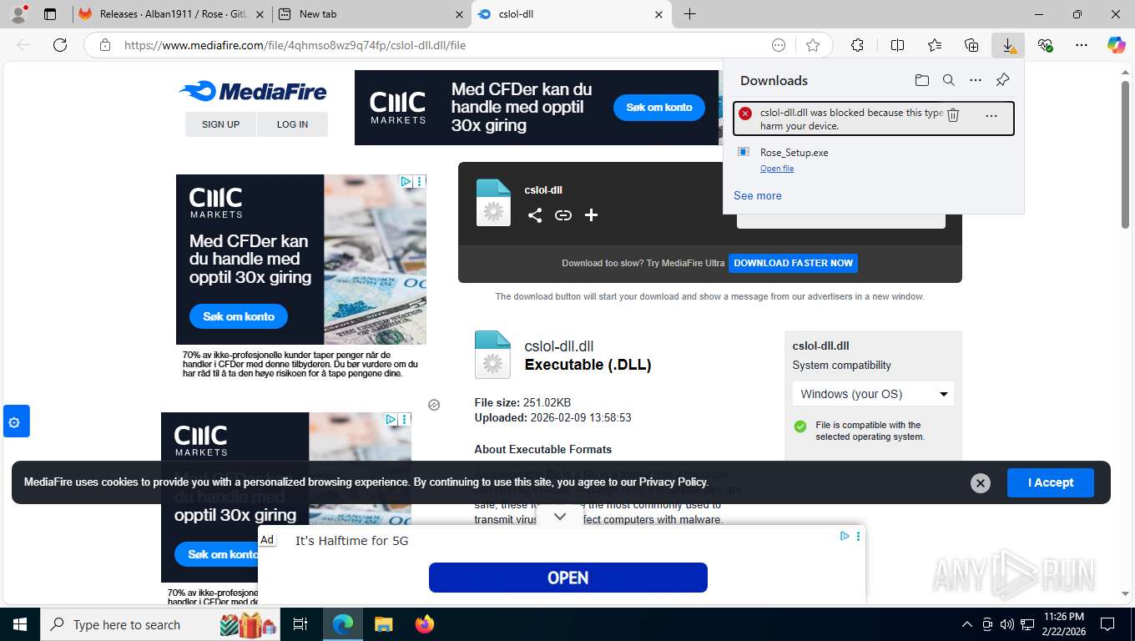1135x641 pixels.
Task: Open notification center icon
Action: pos(1107,624)
